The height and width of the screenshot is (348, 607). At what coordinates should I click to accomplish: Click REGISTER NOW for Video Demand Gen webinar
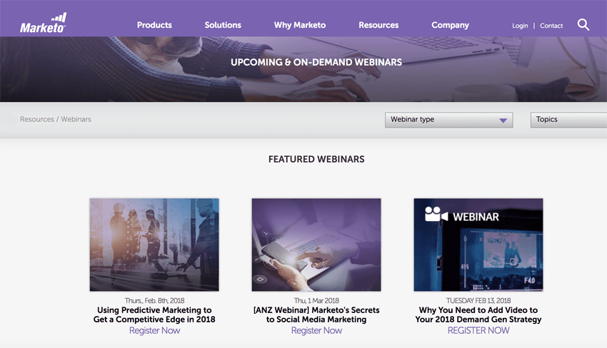coord(478,331)
